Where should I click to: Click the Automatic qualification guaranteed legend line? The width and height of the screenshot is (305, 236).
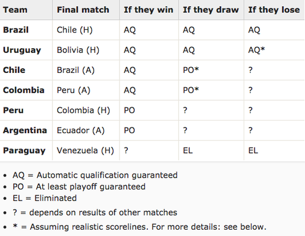pyautogui.click(x=95, y=175)
